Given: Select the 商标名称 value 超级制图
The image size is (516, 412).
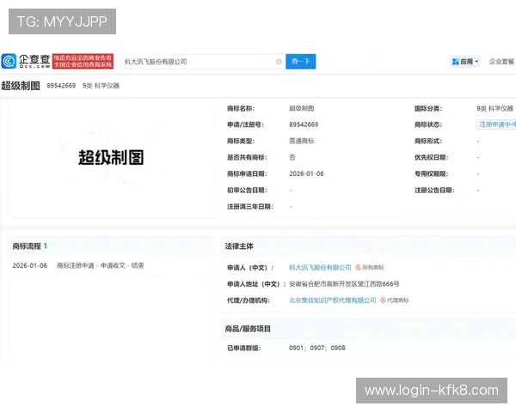Looking at the screenshot, I should tap(302, 108).
